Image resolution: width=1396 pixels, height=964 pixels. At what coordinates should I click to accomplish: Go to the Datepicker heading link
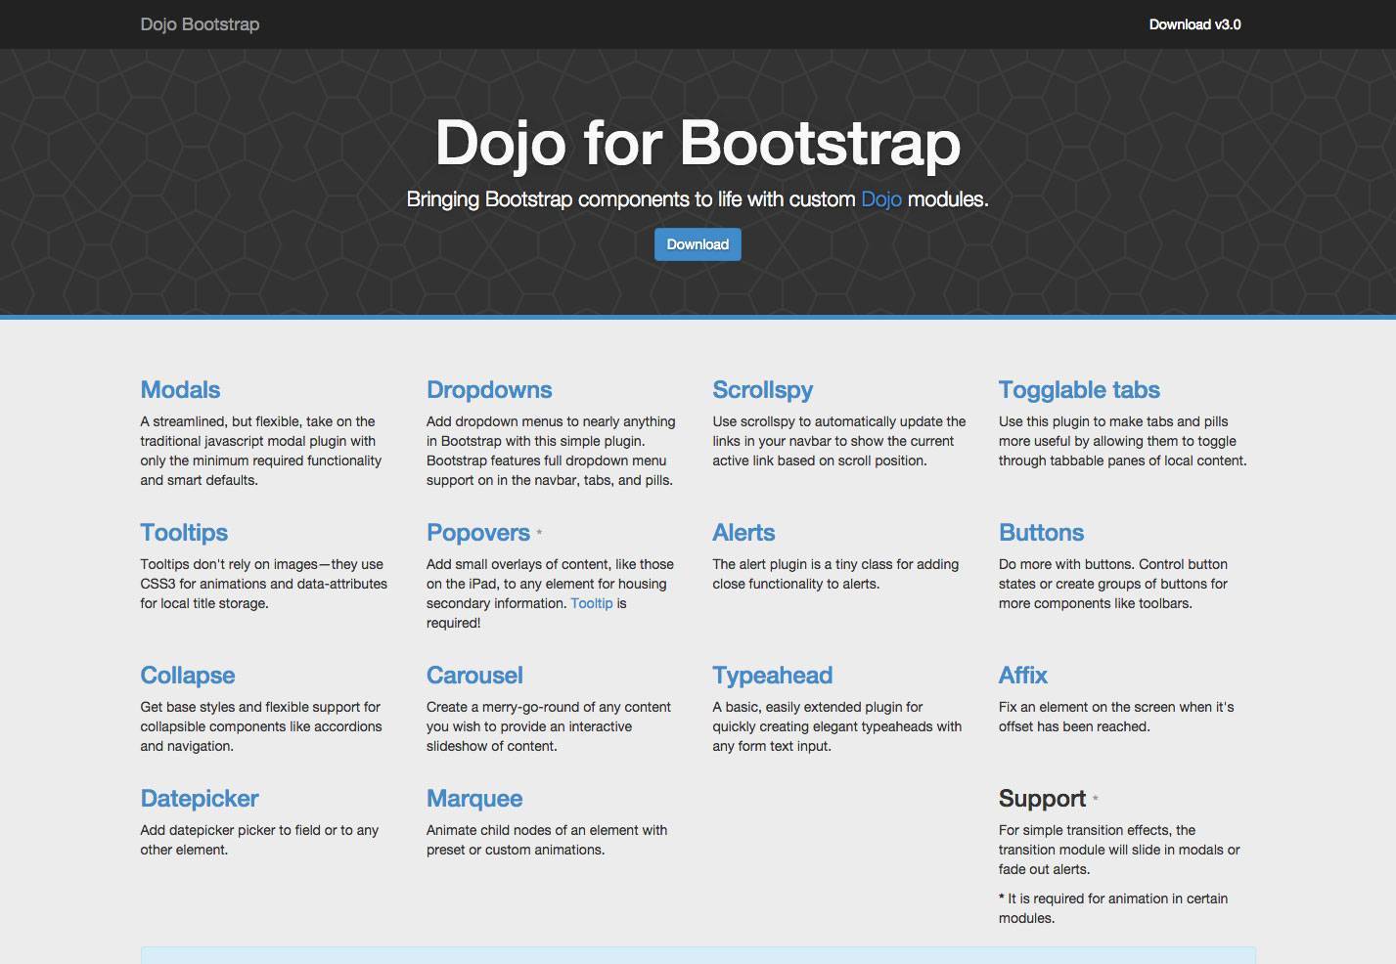coord(200,798)
